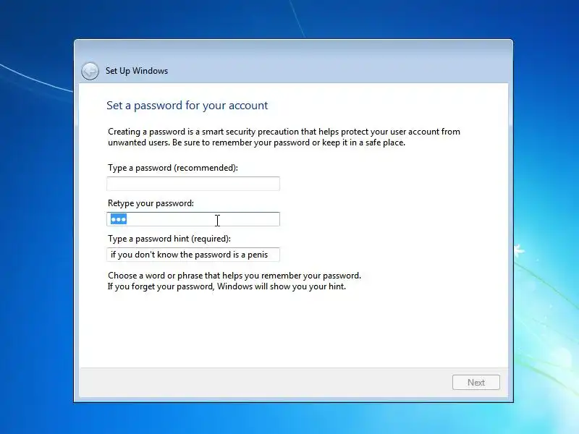The width and height of the screenshot is (579, 434).
Task: Click the 'Set Up Windows' title text
Action: (137, 71)
